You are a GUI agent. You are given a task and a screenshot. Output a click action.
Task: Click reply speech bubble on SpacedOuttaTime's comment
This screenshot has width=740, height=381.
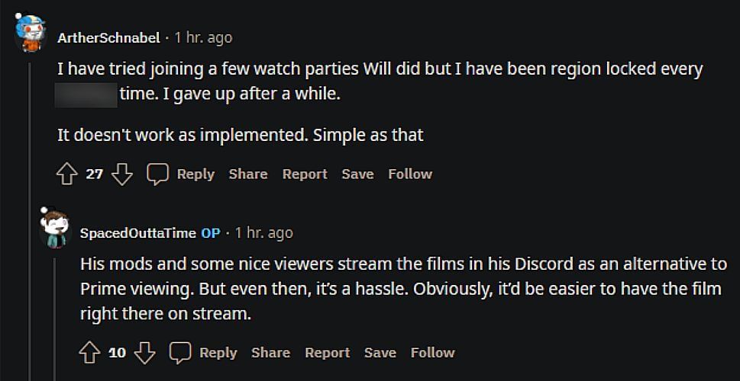coord(180,353)
